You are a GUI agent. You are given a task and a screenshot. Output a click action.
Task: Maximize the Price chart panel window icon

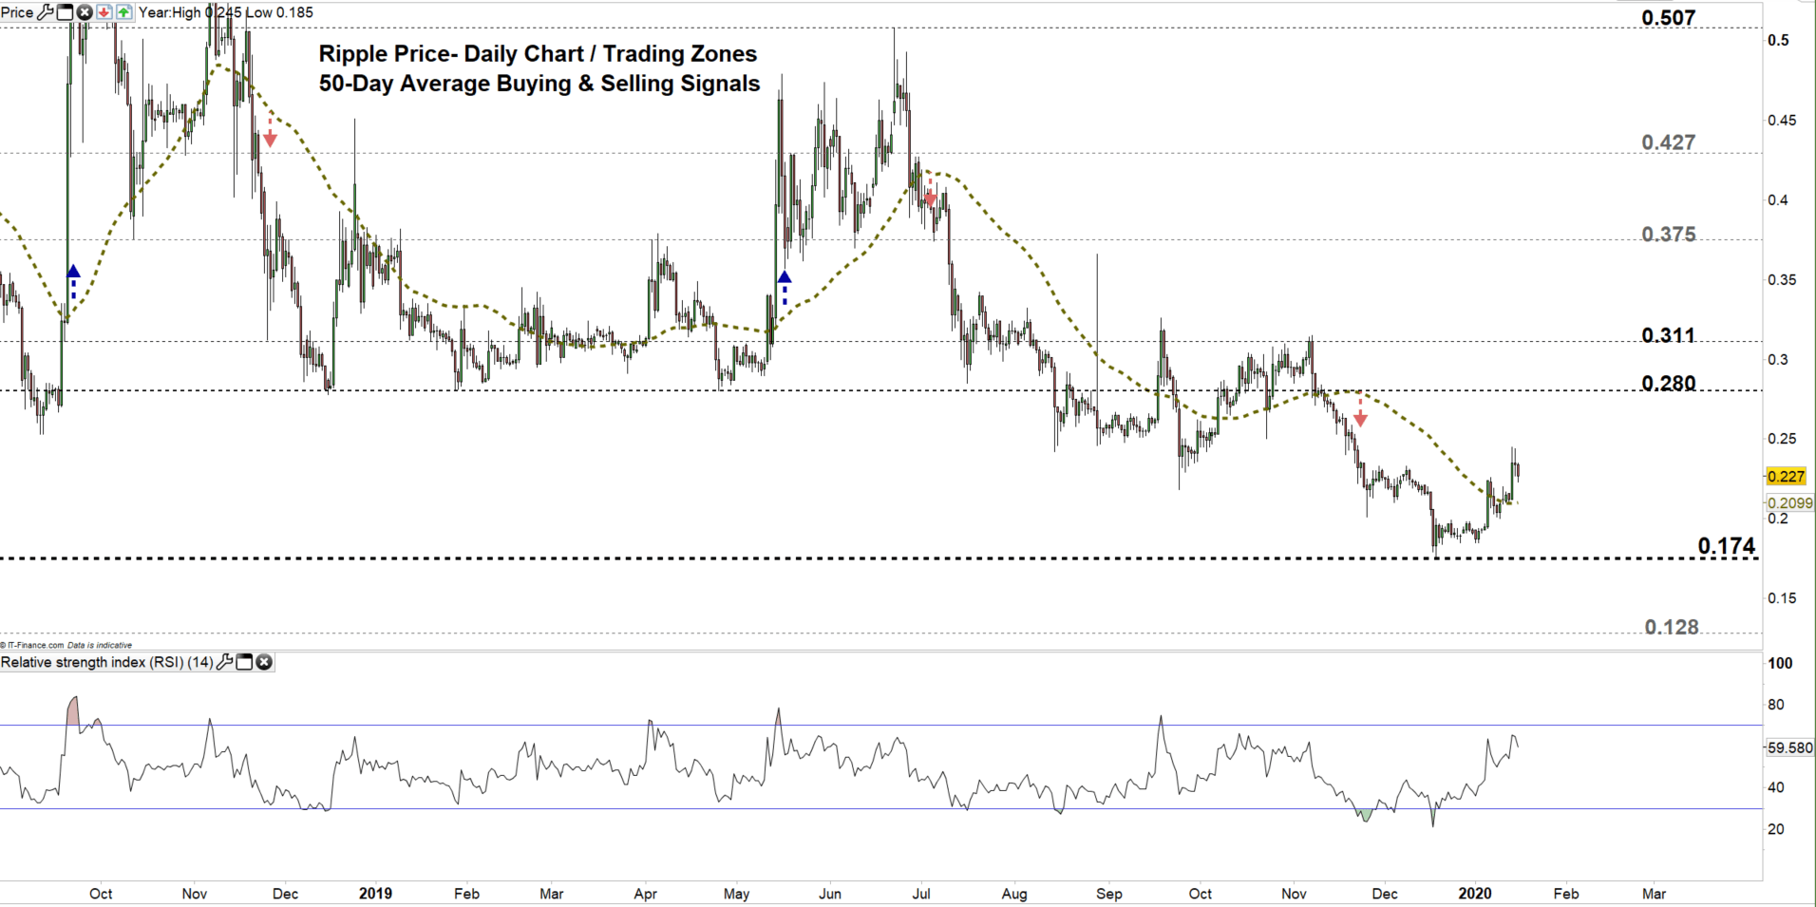click(x=65, y=12)
